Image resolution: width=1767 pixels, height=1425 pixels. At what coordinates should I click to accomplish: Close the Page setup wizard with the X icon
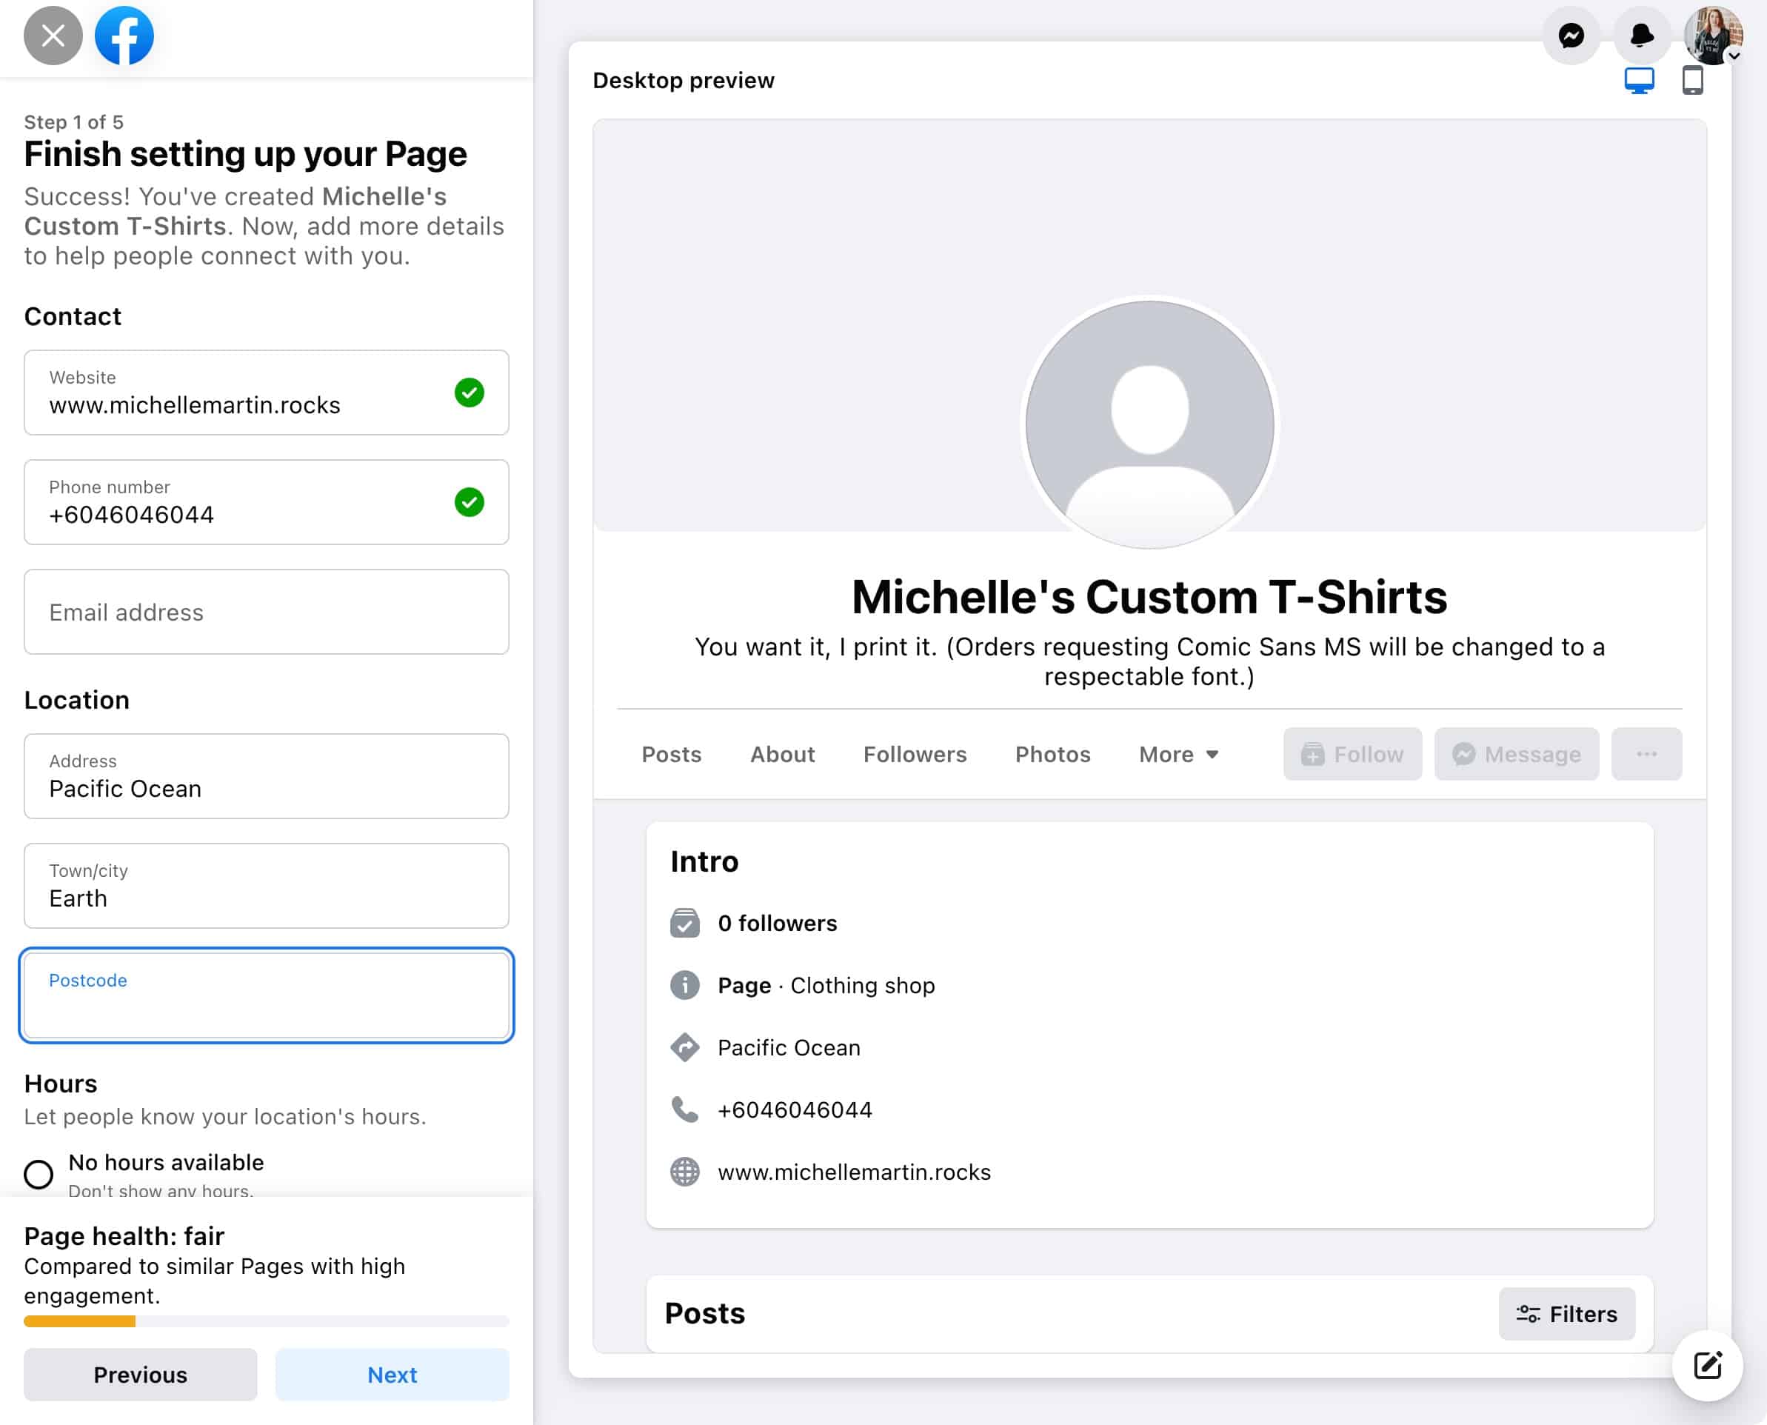click(x=53, y=36)
